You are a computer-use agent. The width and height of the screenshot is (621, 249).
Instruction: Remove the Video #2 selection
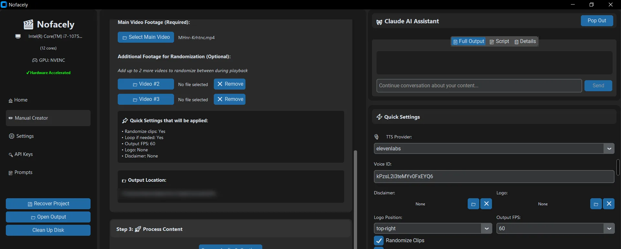tap(230, 84)
